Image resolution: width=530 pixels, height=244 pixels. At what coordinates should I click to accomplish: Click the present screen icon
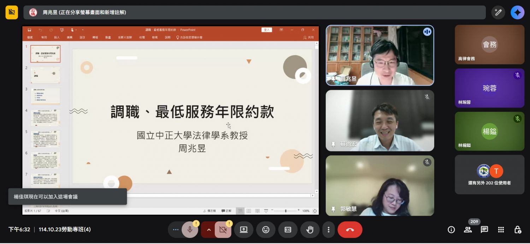pyautogui.click(x=244, y=230)
